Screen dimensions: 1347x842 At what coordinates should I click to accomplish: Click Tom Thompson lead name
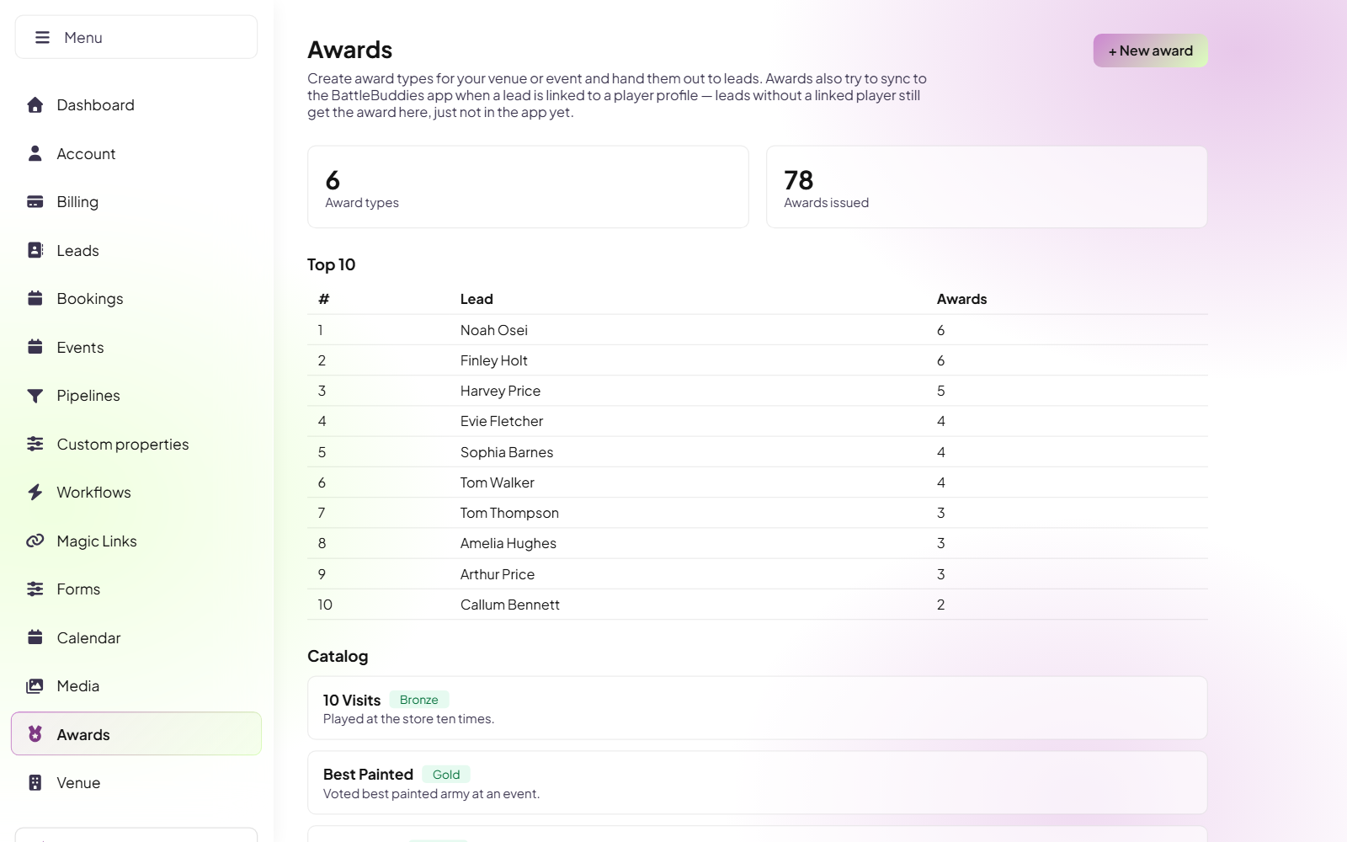pyautogui.click(x=509, y=513)
